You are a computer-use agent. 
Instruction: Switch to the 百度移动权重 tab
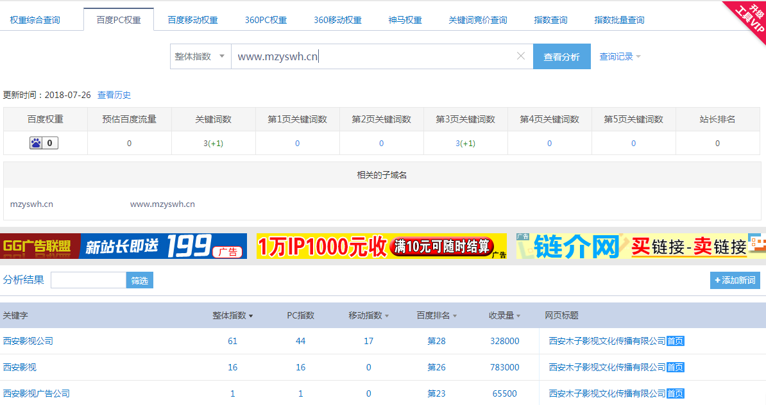pos(192,20)
